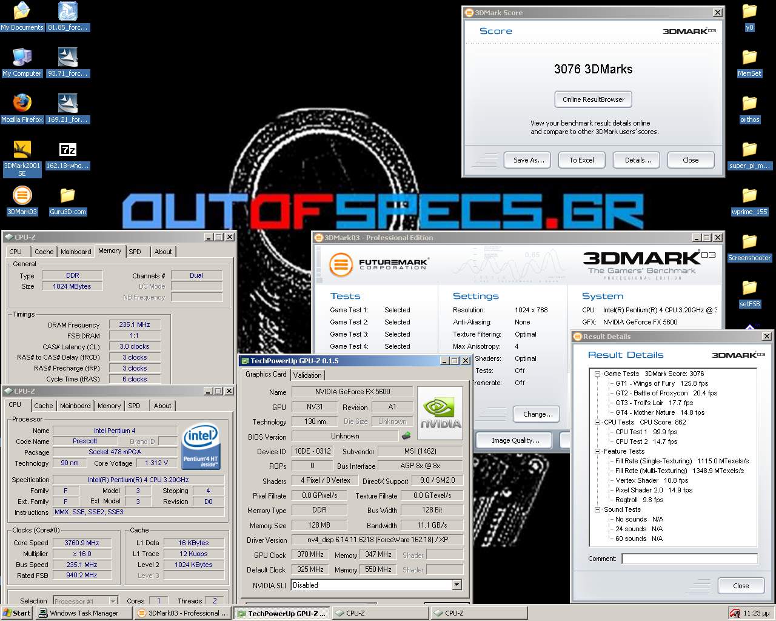
Task: Click To Excel button
Action: pos(581,160)
